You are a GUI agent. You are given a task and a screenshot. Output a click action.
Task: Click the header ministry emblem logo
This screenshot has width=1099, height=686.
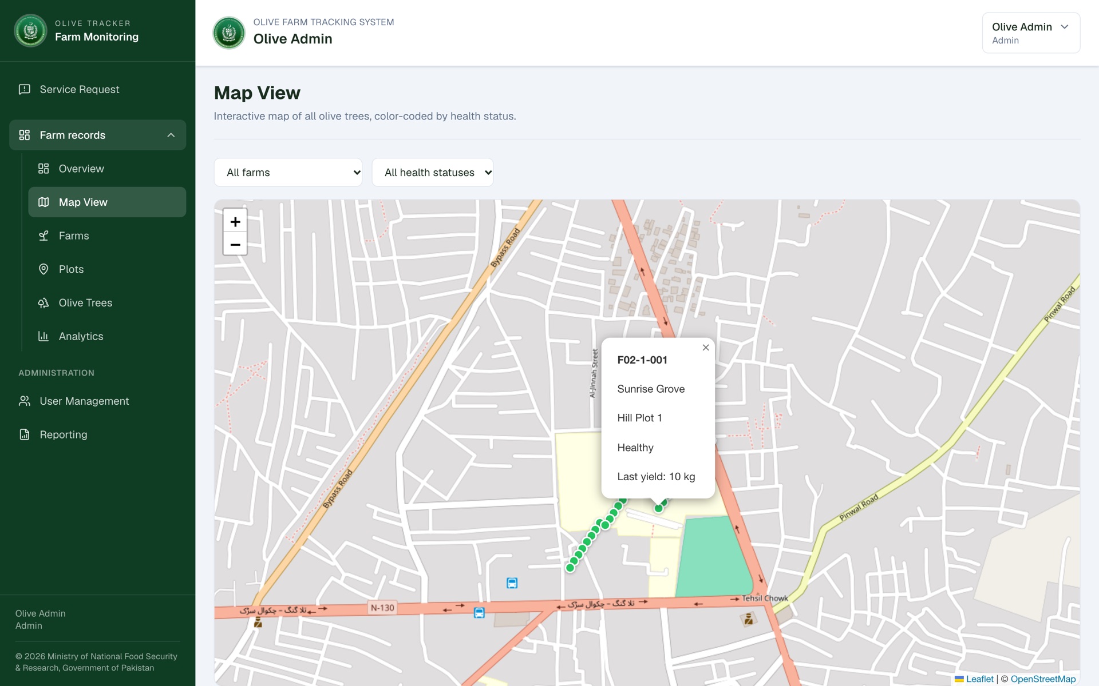(x=229, y=33)
